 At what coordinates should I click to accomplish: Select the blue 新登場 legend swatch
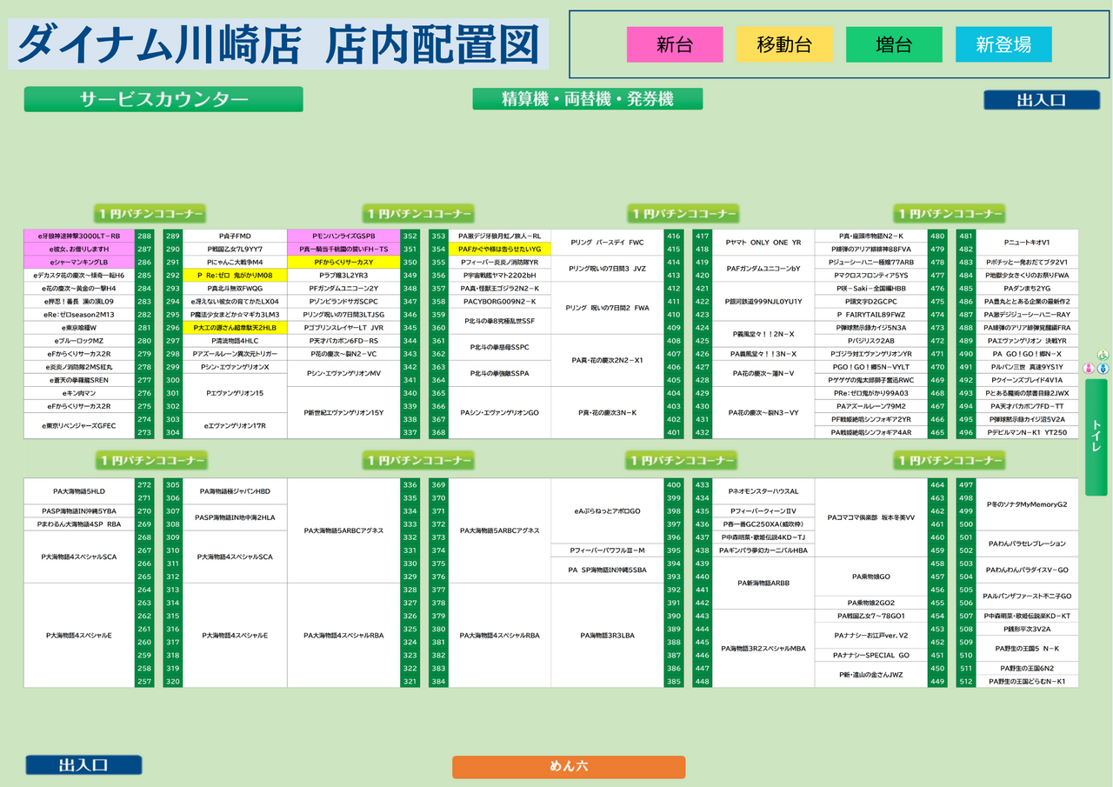pos(1003,44)
